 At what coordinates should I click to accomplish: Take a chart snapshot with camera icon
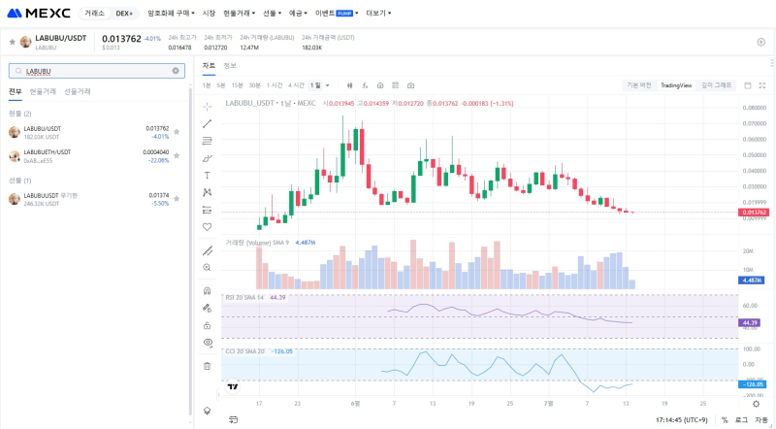pos(410,85)
